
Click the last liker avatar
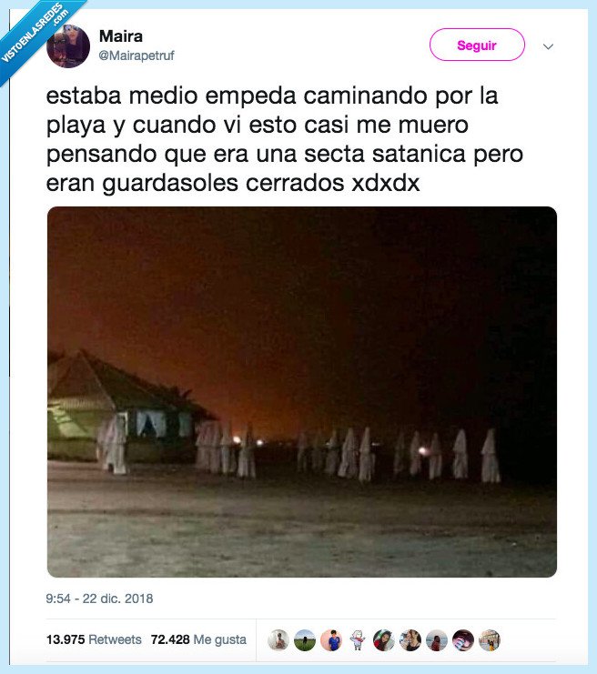pos(490,640)
